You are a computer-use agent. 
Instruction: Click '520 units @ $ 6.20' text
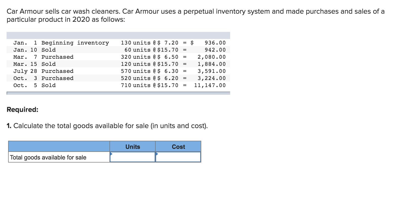point(150,78)
